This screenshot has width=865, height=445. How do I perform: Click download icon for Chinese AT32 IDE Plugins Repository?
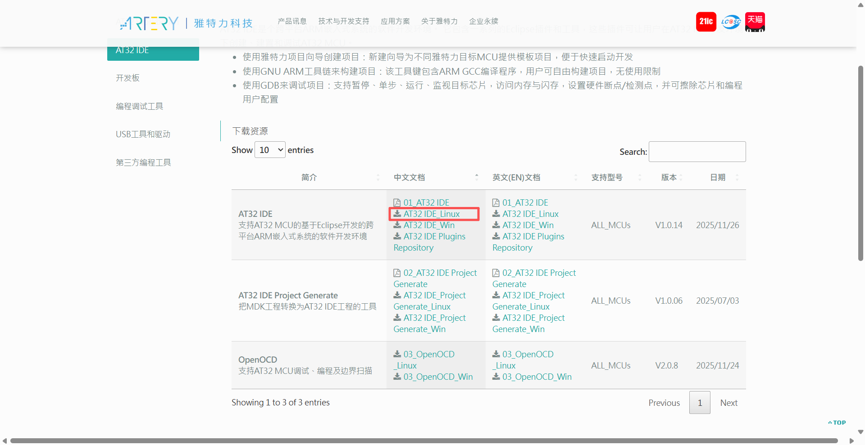click(397, 236)
